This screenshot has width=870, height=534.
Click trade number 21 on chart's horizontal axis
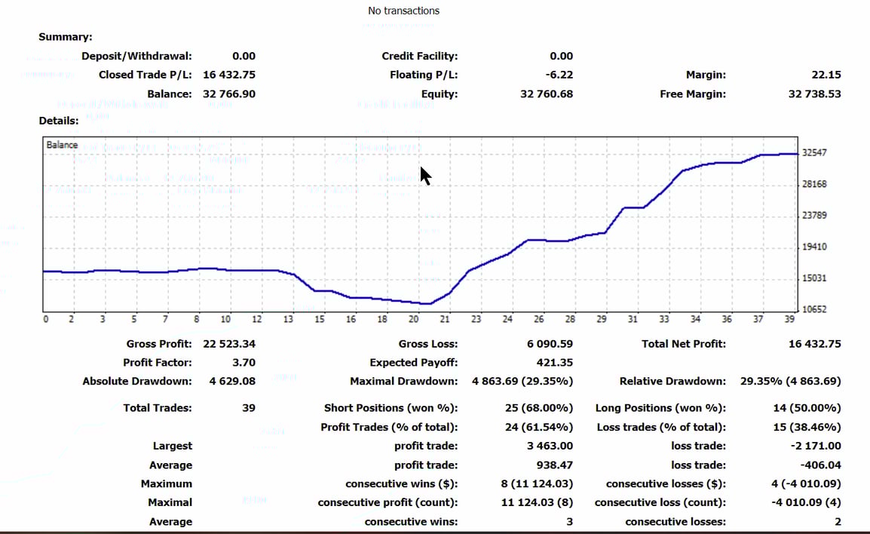(x=445, y=320)
